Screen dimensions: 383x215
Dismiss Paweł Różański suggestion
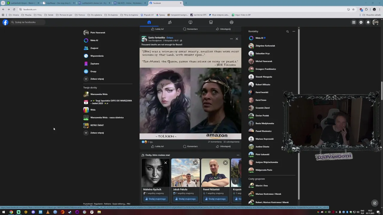click(x=225, y=163)
